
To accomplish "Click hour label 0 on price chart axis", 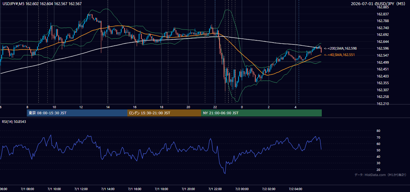I will point(242,107).
